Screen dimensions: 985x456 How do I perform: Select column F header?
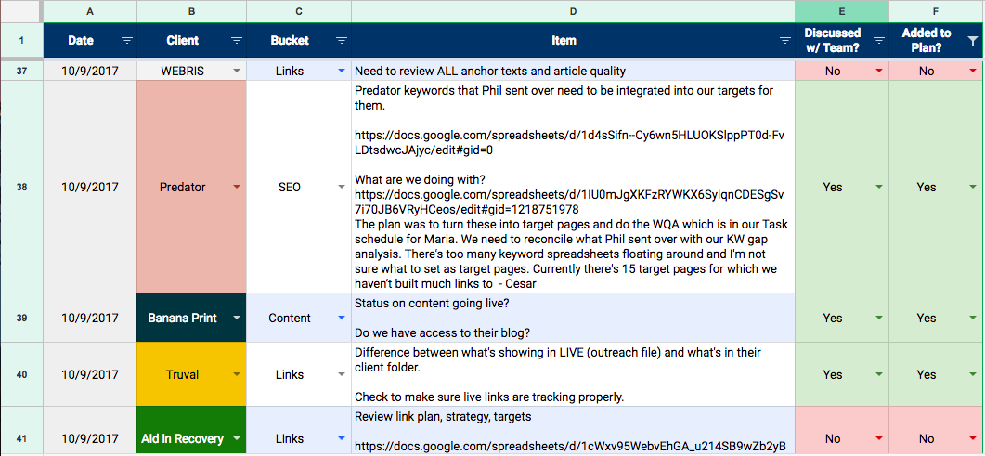(937, 10)
